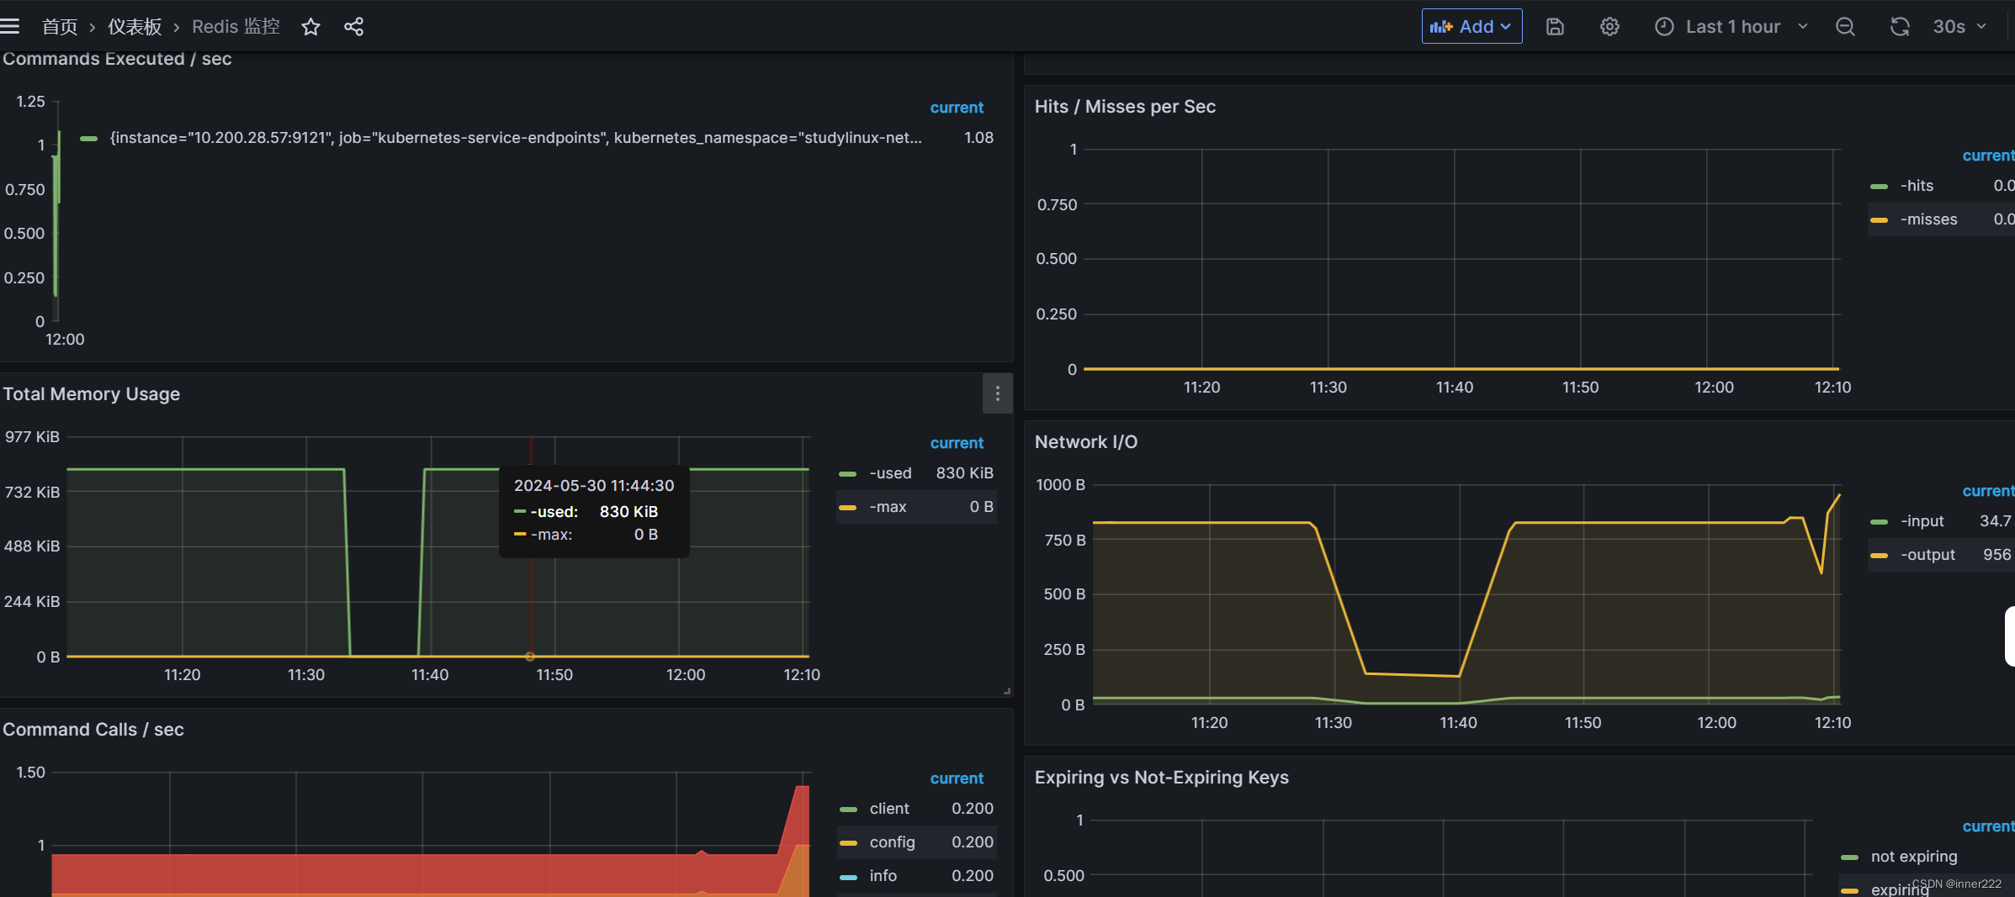Click 977 KiB y-axis label
Screen dimensions: 2015x897
point(32,437)
